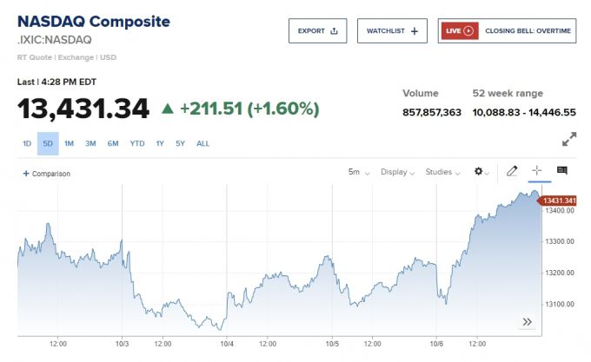Click plus icon to add Comparison
The image size is (591, 362).
(x=26, y=174)
